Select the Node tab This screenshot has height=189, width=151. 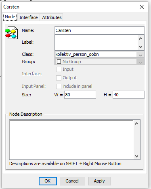click(x=10, y=17)
